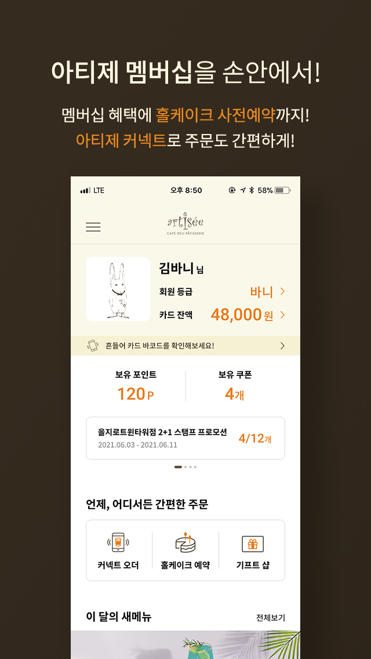View owned points 120P
The height and width of the screenshot is (659, 371).
tap(136, 394)
